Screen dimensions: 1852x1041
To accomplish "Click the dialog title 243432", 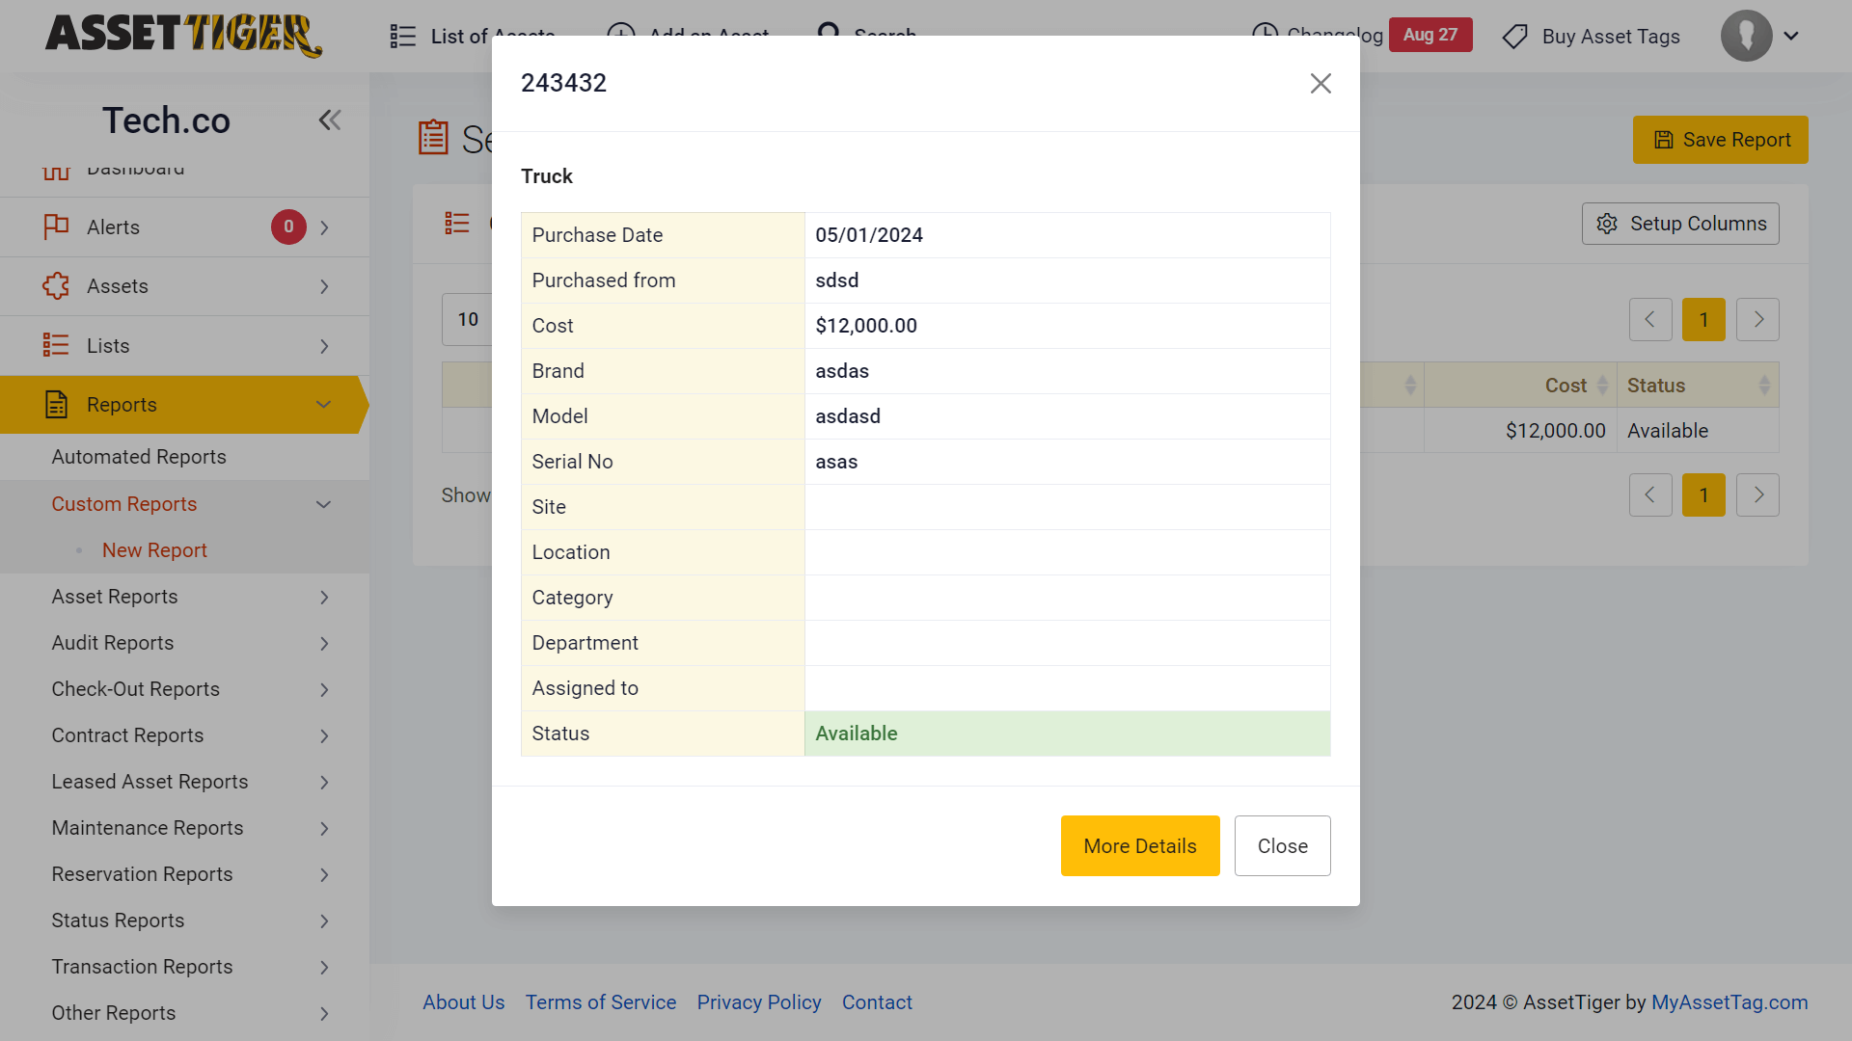I will 563,83.
